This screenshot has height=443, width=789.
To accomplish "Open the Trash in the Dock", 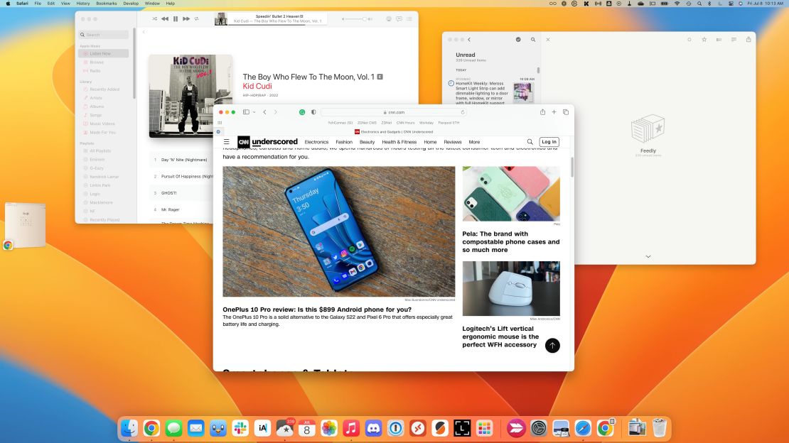I will [x=659, y=428].
